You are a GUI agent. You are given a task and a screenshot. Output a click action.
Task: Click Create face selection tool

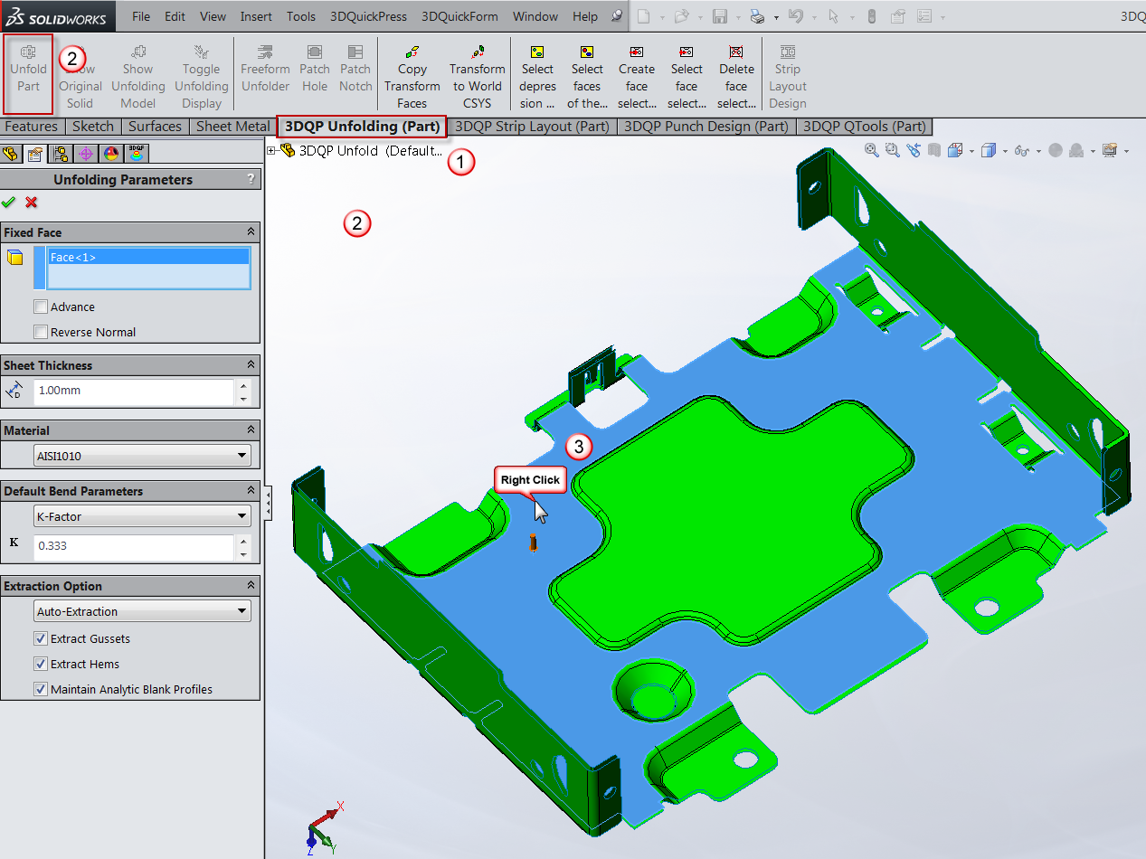pos(637,78)
